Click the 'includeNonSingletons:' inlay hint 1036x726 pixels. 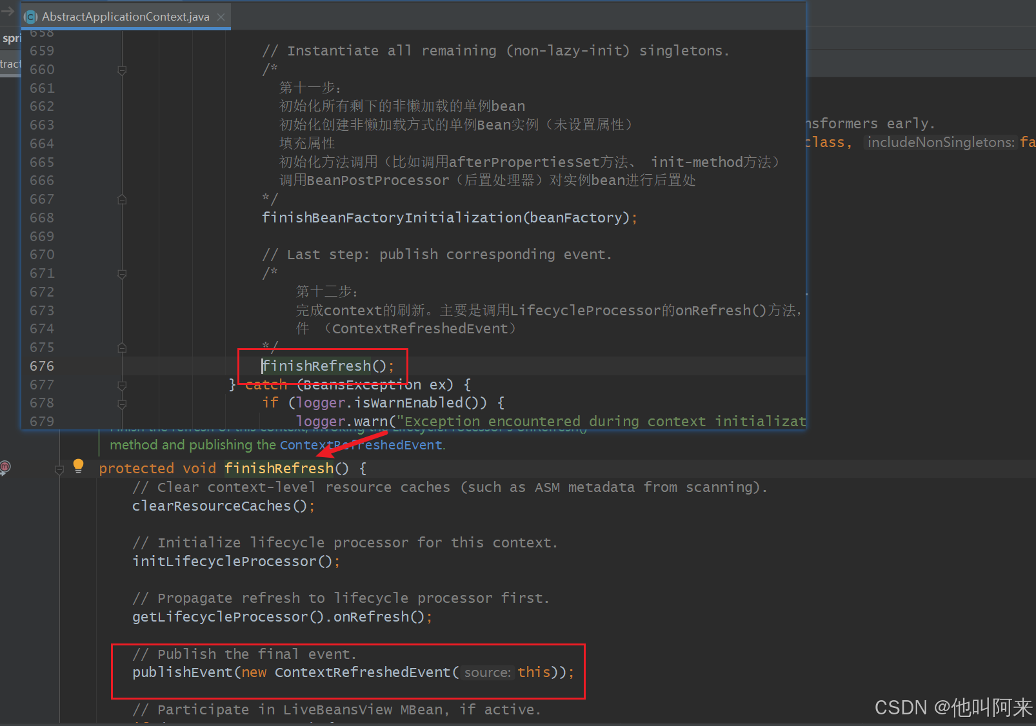[x=941, y=142]
